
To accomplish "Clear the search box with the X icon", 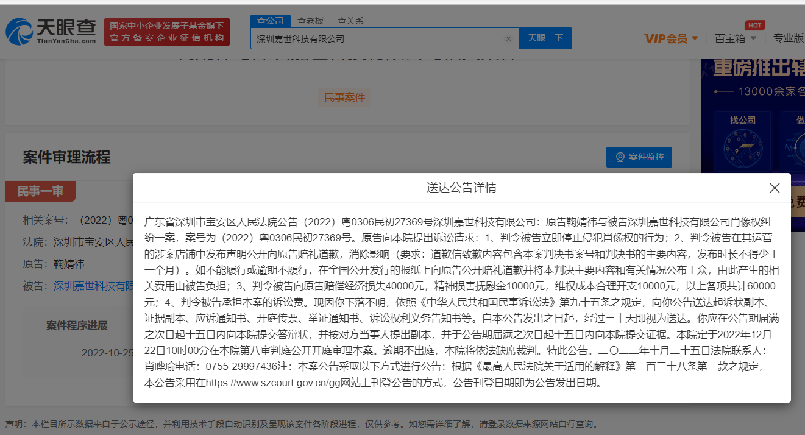I will pos(508,38).
